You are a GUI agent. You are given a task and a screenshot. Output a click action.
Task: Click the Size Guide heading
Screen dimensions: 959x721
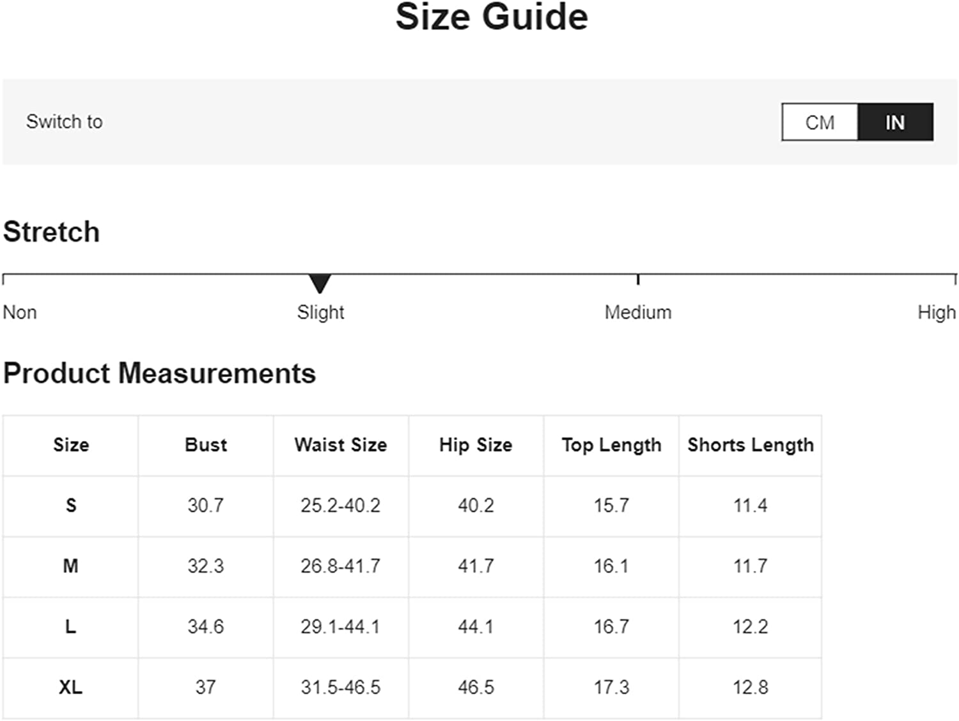(x=492, y=17)
